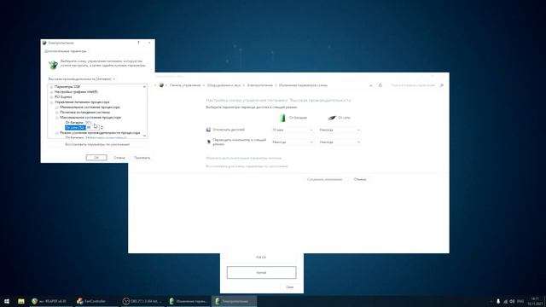Click the power options icon in breadcrumb
Image resolution: width=546 pixels, height=307 pixels.
(161, 85)
